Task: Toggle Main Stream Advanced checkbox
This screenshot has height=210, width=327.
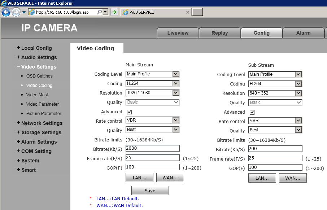Action: coord(129,112)
